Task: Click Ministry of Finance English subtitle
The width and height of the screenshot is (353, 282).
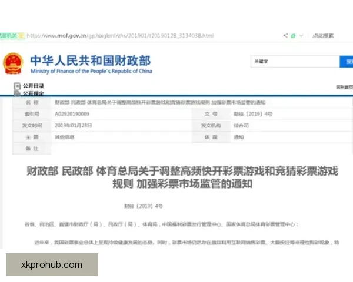Action: (91, 71)
